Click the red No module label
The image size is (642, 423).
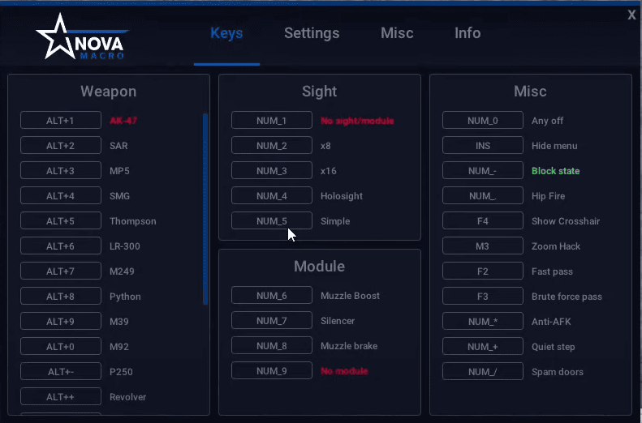(344, 371)
